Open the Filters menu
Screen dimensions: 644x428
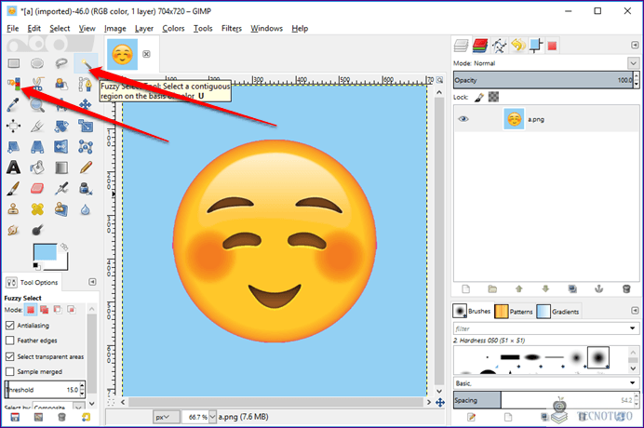[x=232, y=28]
